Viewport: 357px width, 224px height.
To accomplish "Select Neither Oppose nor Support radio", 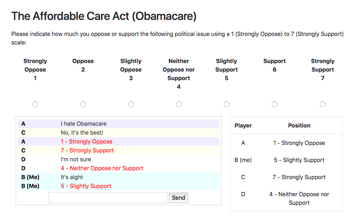I will tap(179, 104).
